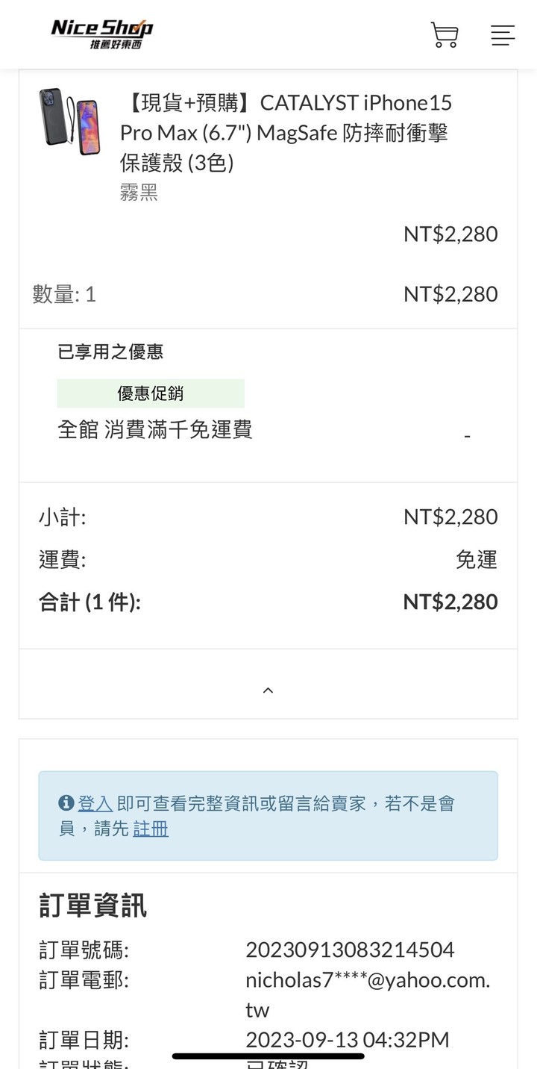Viewport: 537px width, 1069px height.
Task: Collapse the order summary with up chevron
Action: point(268,691)
